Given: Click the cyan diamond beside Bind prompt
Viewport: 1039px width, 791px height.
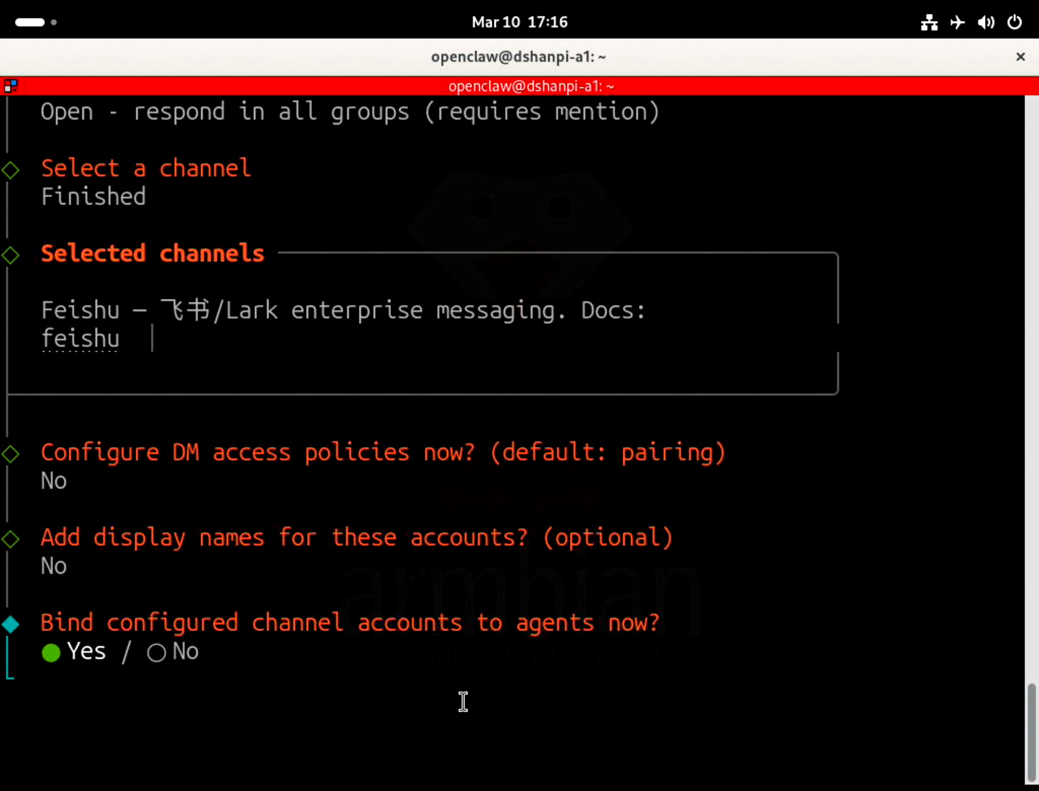Looking at the screenshot, I should pyautogui.click(x=10, y=624).
